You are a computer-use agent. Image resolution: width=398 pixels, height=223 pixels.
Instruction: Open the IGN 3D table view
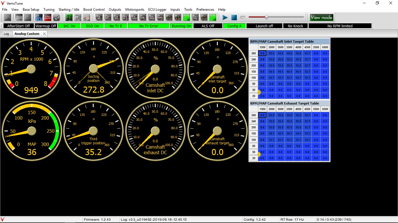point(108,17)
